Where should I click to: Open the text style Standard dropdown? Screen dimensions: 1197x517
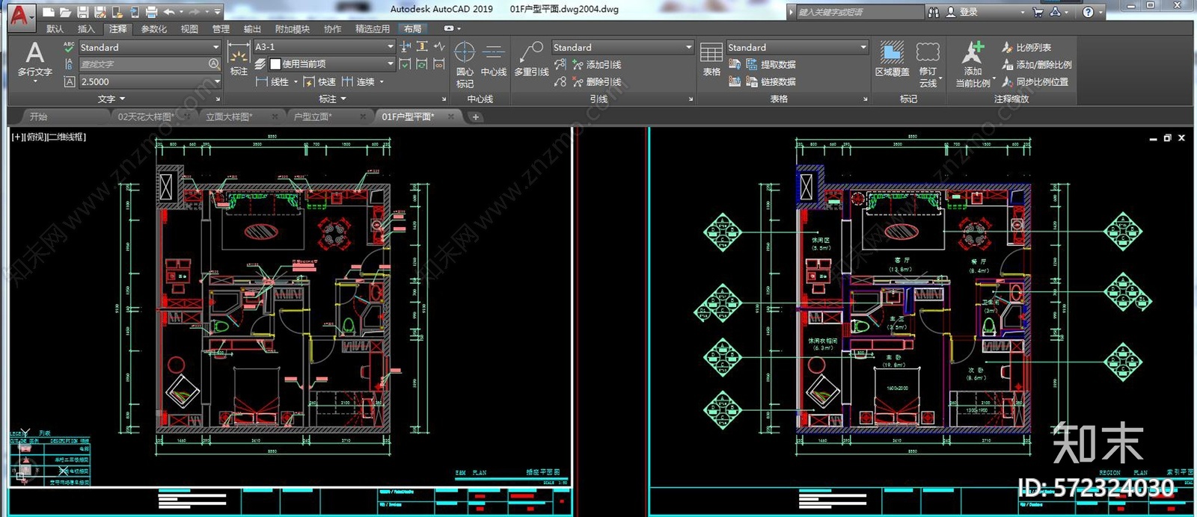tap(216, 47)
